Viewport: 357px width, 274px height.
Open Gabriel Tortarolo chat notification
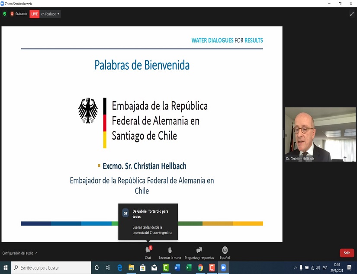tap(148, 222)
